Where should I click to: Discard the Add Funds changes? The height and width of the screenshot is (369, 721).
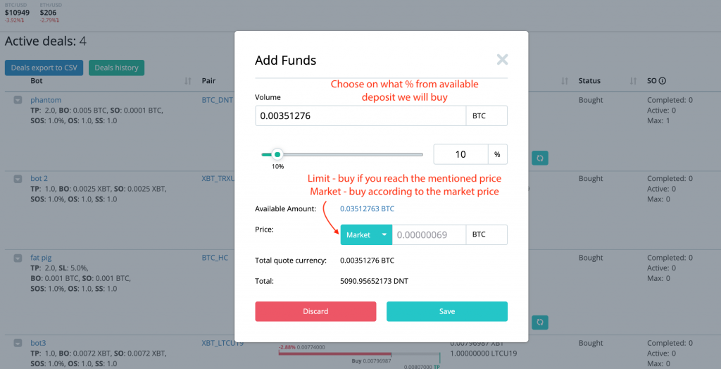(x=315, y=311)
